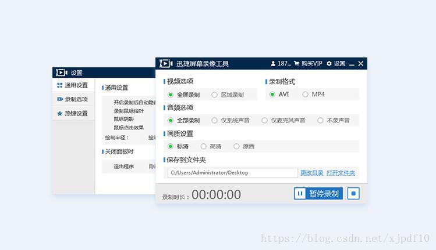Open 通用设置 tab in settings window
This screenshot has width=436, height=250.
(73, 85)
